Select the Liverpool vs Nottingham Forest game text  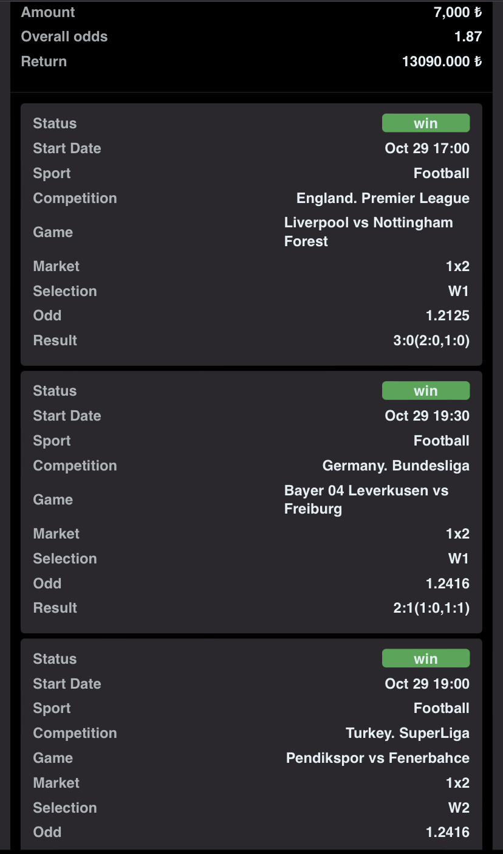(368, 232)
